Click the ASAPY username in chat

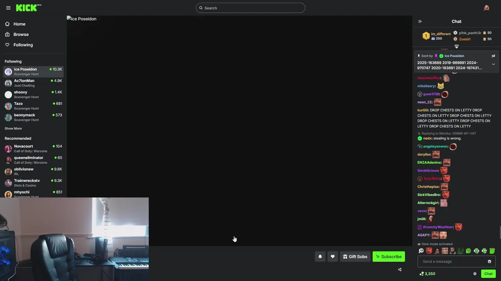click(x=424, y=235)
